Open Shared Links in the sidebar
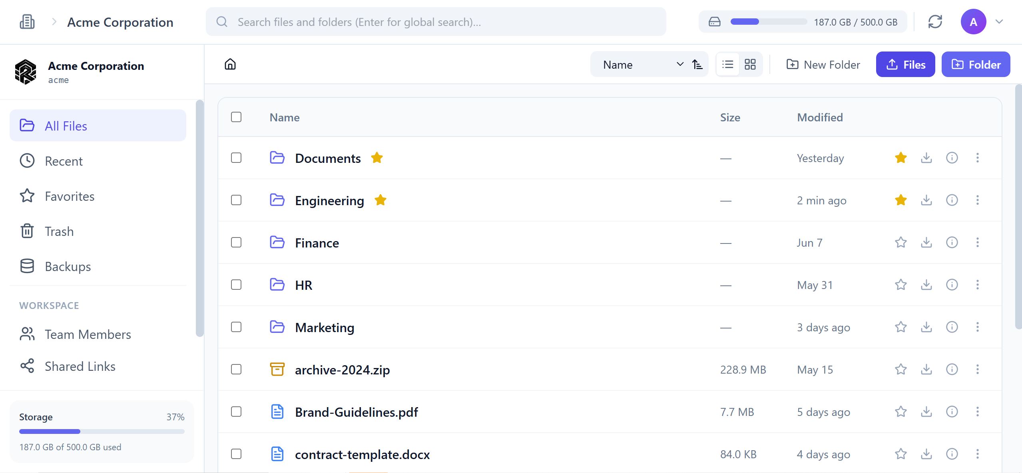Screen dimensions: 1022x473 pyautogui.click(x=98, y=366)
